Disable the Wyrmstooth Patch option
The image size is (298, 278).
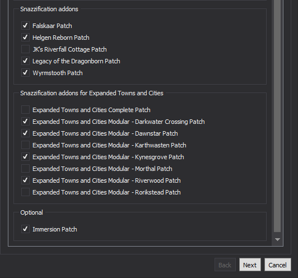pos(25,73)
